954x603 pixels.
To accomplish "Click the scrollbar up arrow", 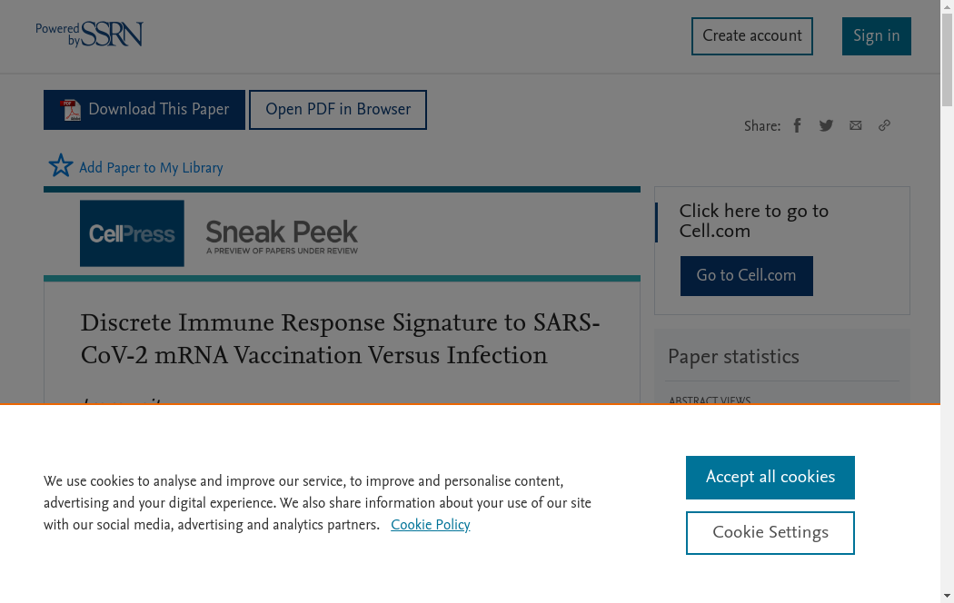I will (947, 6).
